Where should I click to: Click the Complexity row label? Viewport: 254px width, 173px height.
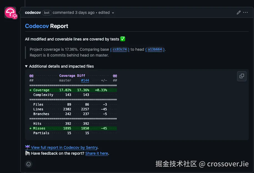(43, 95)
